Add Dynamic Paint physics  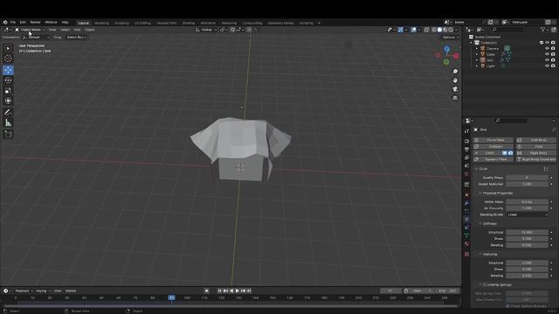pos(493,160)
